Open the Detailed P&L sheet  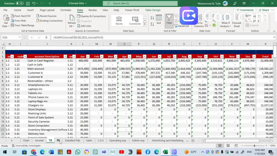pos(73,140)
